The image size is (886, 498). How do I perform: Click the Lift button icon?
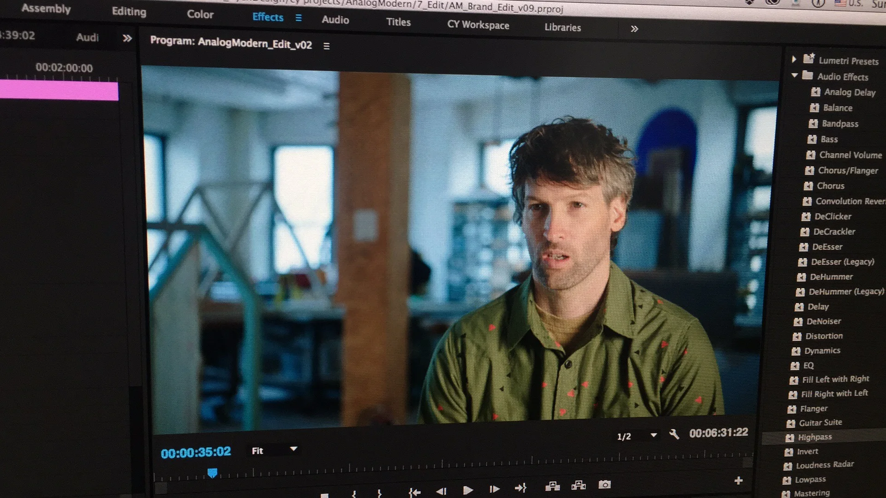pos(552,486)
